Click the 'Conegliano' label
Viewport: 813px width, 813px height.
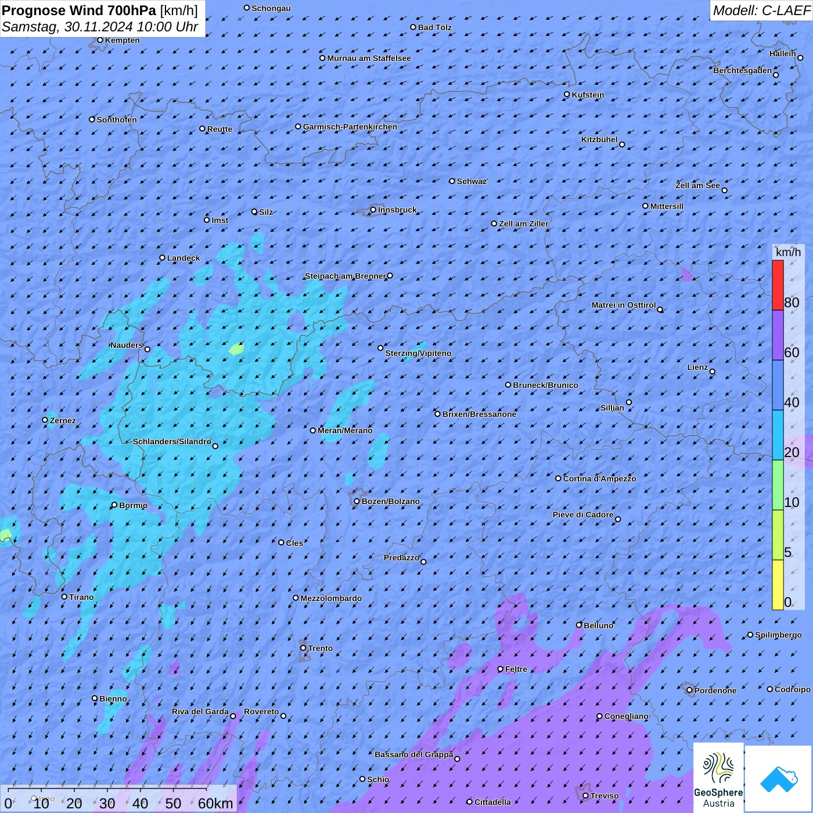626,716
